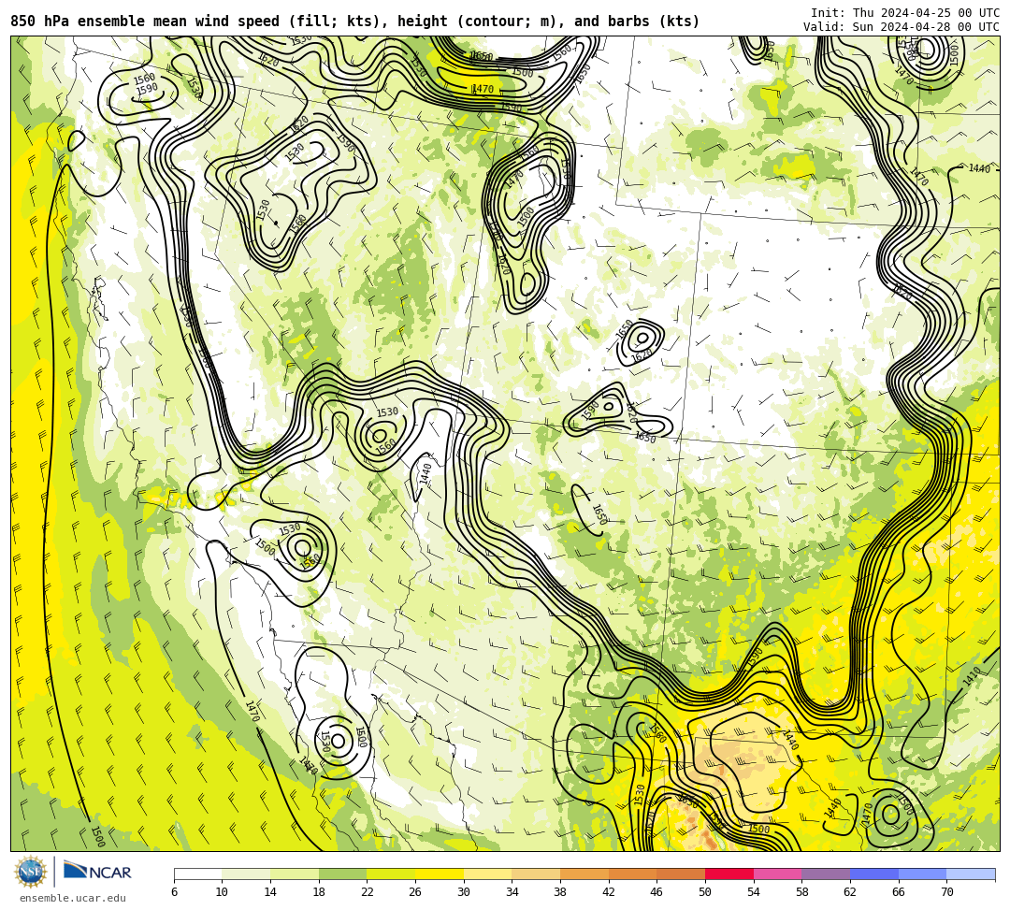Pick the red 50-54 kts colorbar swatch
This screenshot has height=910, width=1010.
click(x=729, y=874)
